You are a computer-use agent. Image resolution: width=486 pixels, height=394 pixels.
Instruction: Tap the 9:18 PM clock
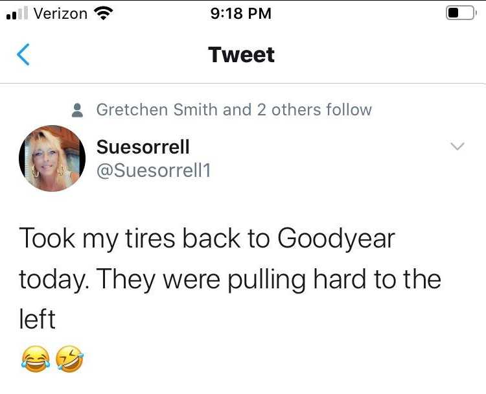point(241,13)
